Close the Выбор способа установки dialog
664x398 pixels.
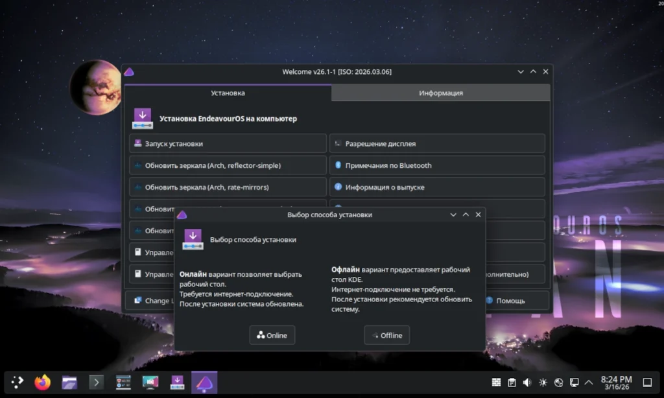478,215
